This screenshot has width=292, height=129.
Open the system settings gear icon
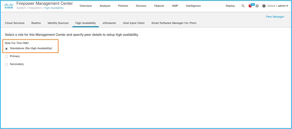(x=257, y=6)
